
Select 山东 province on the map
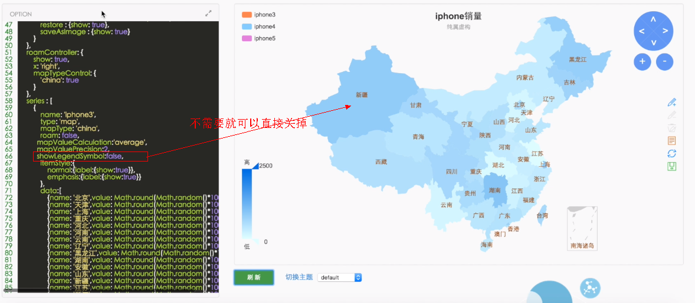[x=531, y=130]
